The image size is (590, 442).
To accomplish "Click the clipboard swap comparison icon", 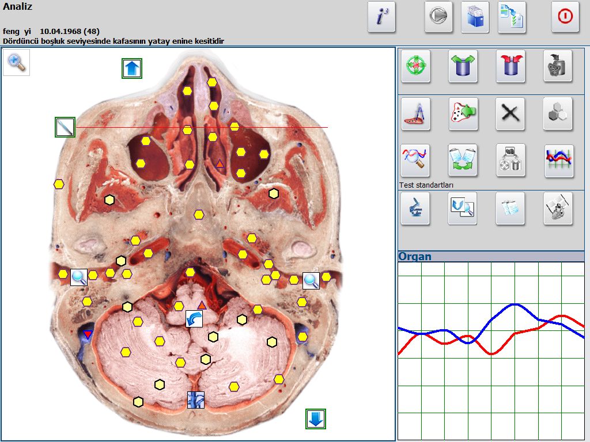I will pyautogui.click(x=463, y=161).
